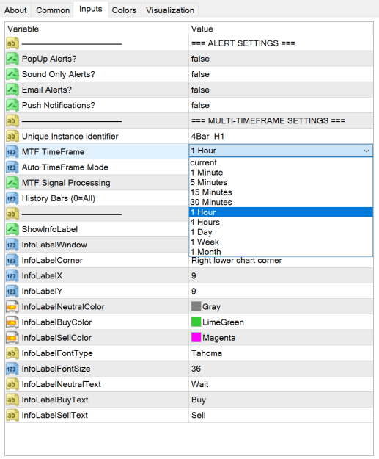Choose '15 Minutes' timeframe option
Viewport: 379px width, 459px height.
[281, 192]
